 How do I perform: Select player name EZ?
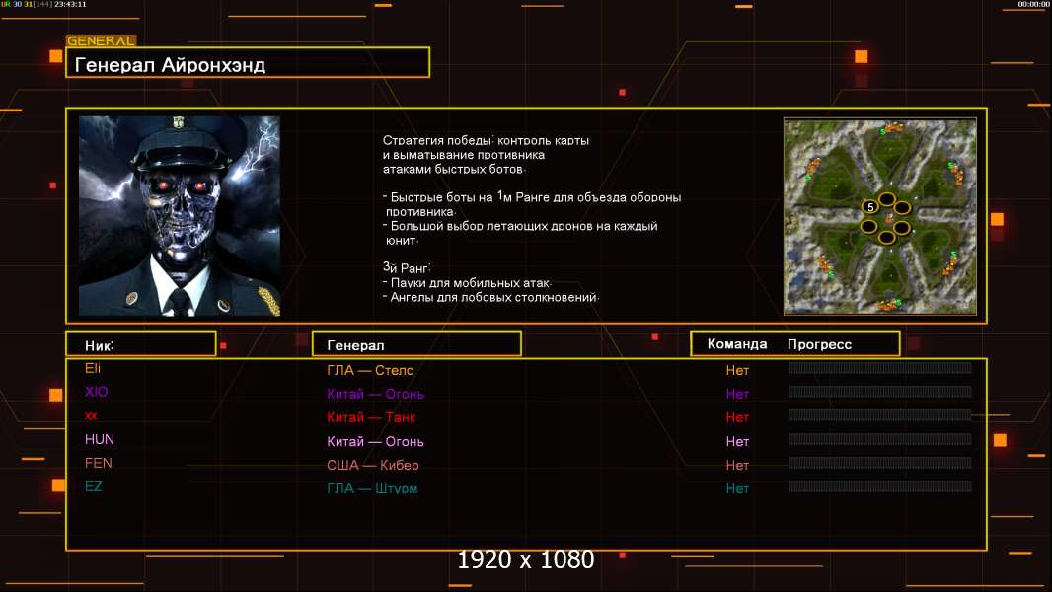coord(93,486)
